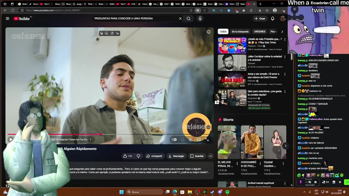
Task: Switch player to theater mode
Action: click(199, 139)
